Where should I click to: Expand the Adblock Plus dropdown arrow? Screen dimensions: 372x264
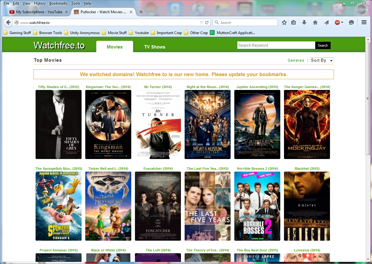pyautogui.click(x=342, y=22)
